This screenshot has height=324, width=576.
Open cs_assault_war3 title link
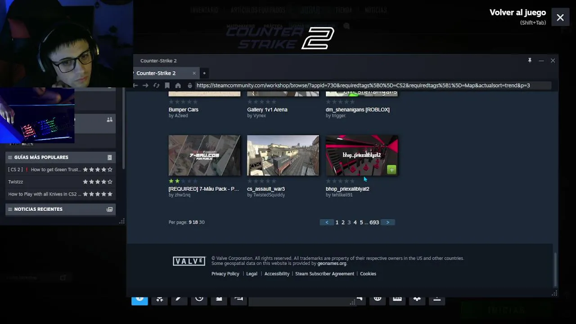pos(265,189)
